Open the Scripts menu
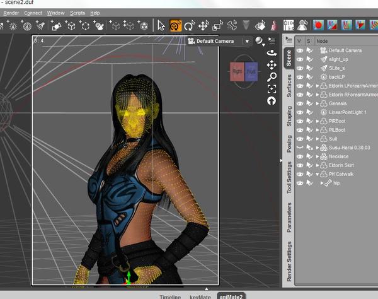 (x=77, y=13)
